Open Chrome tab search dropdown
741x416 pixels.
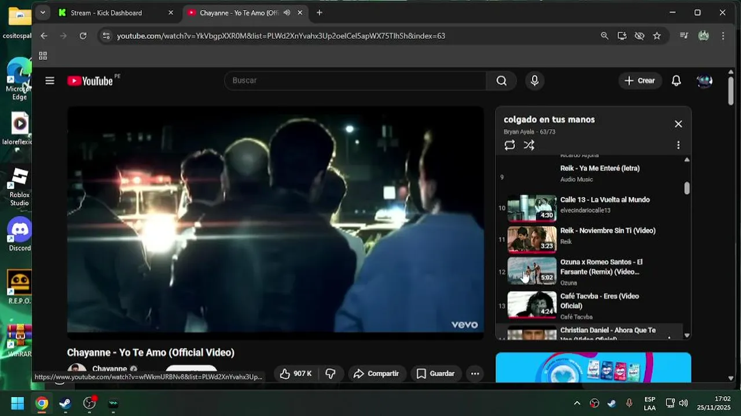[x=42, y=13]
